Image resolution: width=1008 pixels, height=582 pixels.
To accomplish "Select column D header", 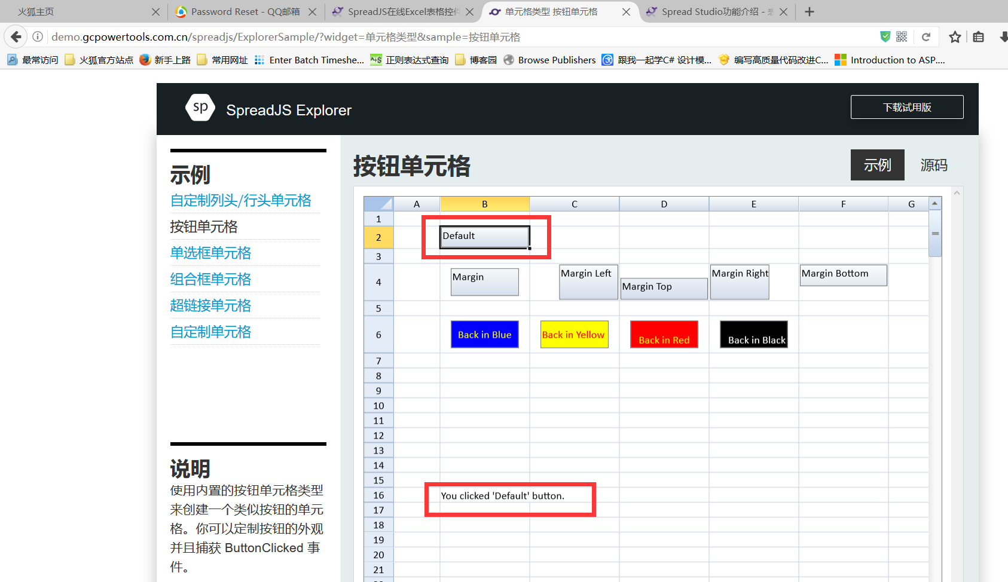I will tap(664, 204).
